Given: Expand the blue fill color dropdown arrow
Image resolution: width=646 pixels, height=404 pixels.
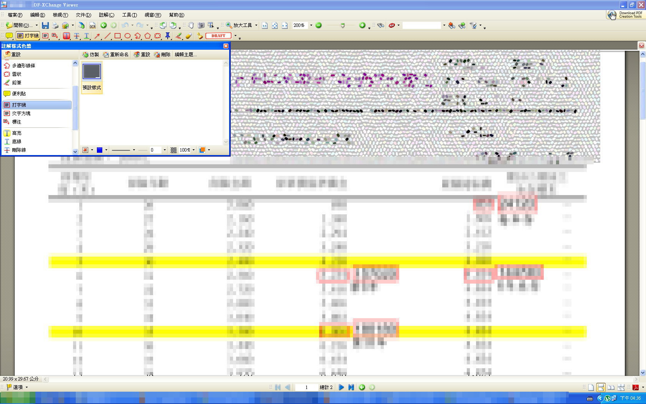Looking at the screenshot, I should (106, 150).
